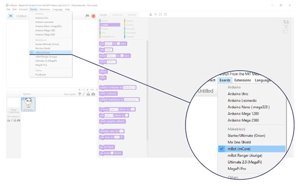The height and width of the screenshot is (186, 298).
Task: Open the Scripts tab
Action: [x=104, y=15]
